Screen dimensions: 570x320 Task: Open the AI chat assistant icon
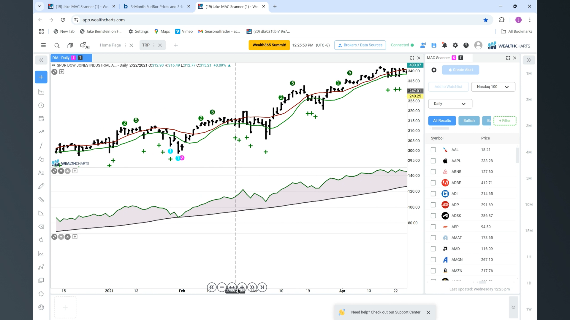point(85,45)
